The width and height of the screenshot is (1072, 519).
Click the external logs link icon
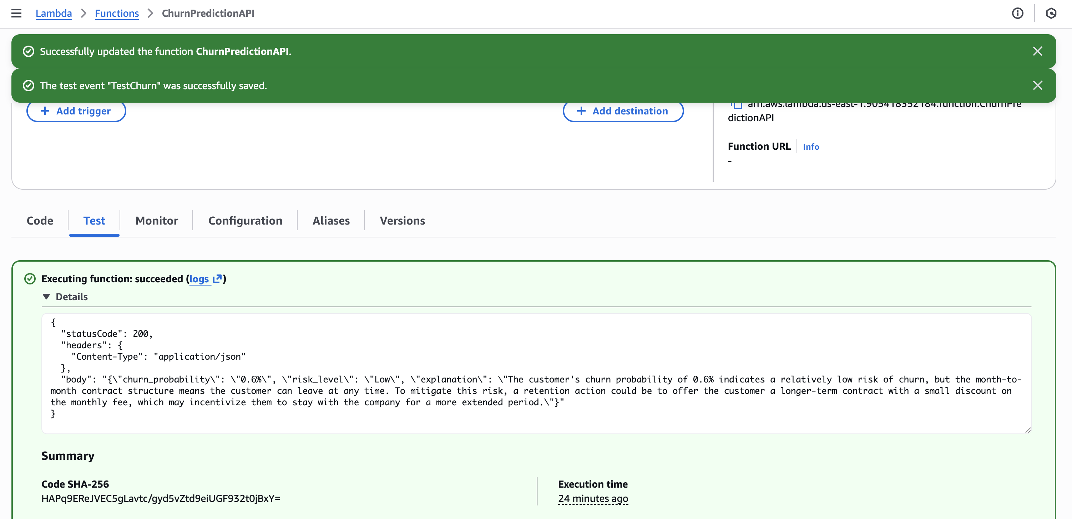(x=217, y=279)
